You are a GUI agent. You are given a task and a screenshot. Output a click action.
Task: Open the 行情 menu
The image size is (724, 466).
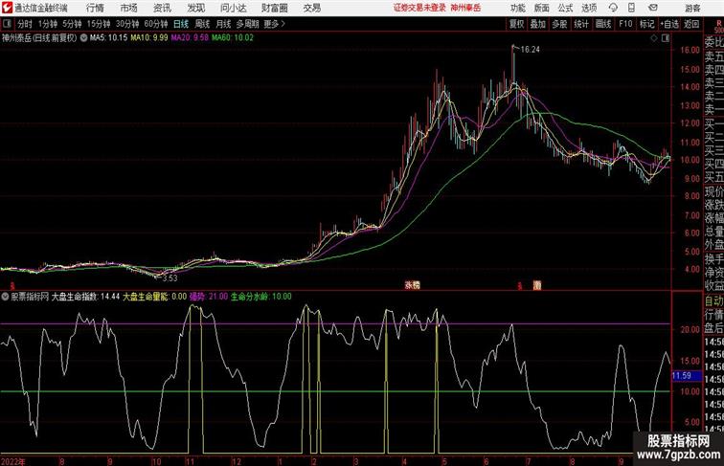coord(95,8)
